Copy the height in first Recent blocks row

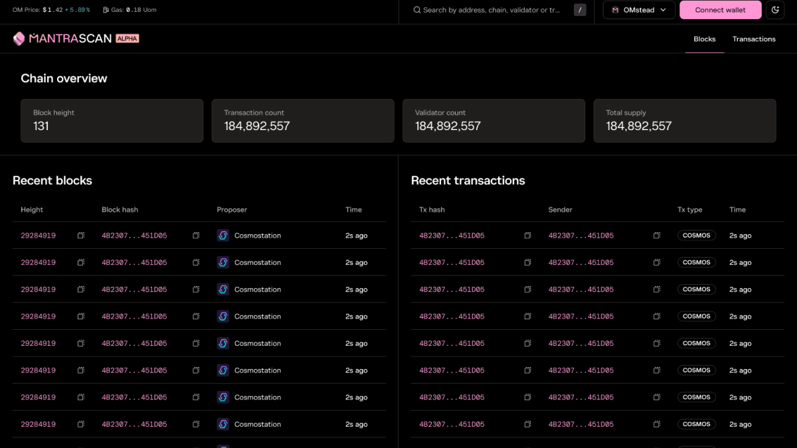pyautogui.click(x=81, y=236)
